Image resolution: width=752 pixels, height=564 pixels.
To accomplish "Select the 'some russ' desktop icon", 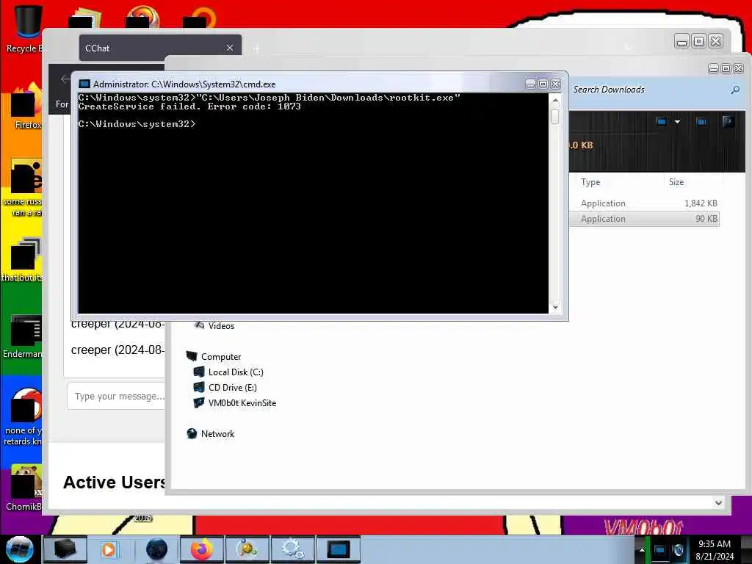I will click(24, 188).
